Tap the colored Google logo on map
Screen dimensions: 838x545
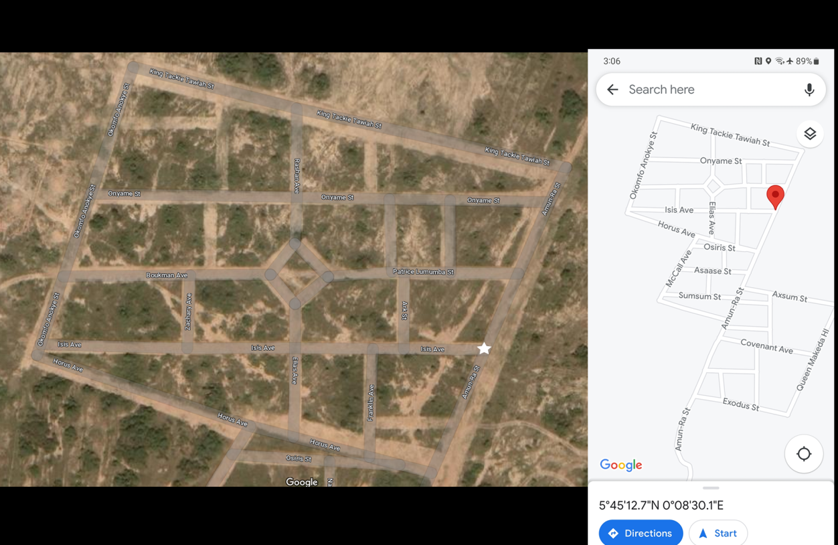coord(620,465)
